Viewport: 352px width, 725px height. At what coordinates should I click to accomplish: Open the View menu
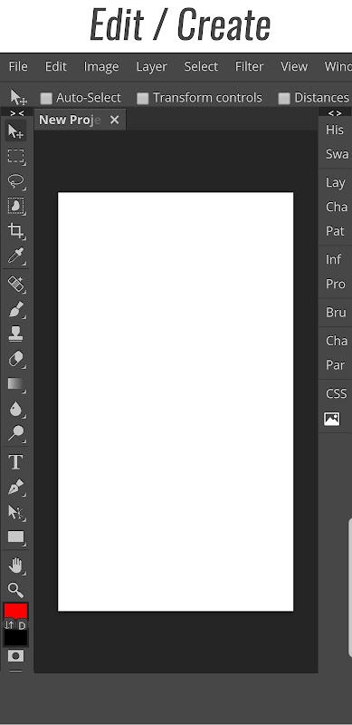[x=294, y=66]
